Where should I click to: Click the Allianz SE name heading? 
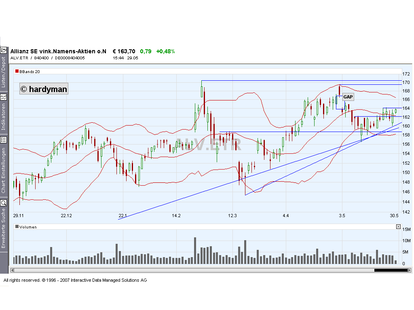click(59, 51)
